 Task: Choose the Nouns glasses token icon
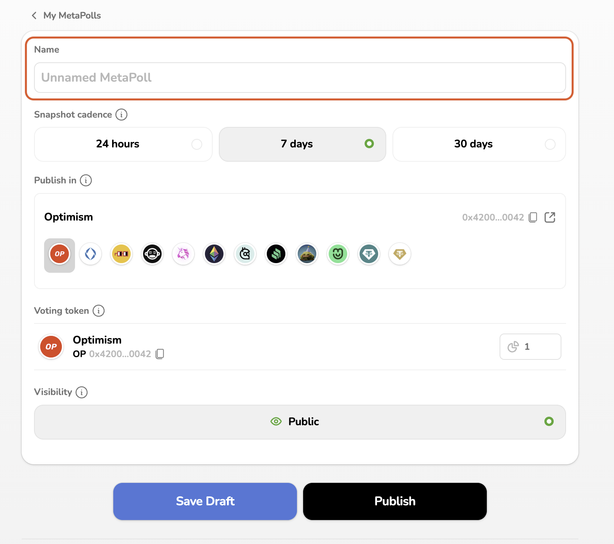pos(121,254)
